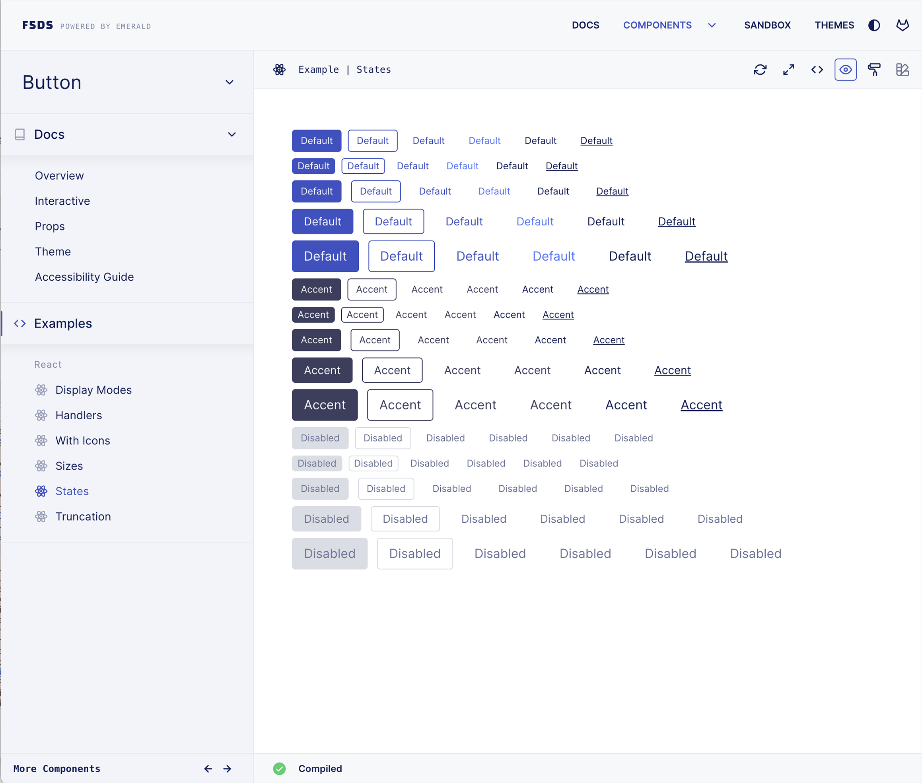Click the smallest filled Accent button
Viewport: 922px width, 783px height.
[x=313, y=315]
